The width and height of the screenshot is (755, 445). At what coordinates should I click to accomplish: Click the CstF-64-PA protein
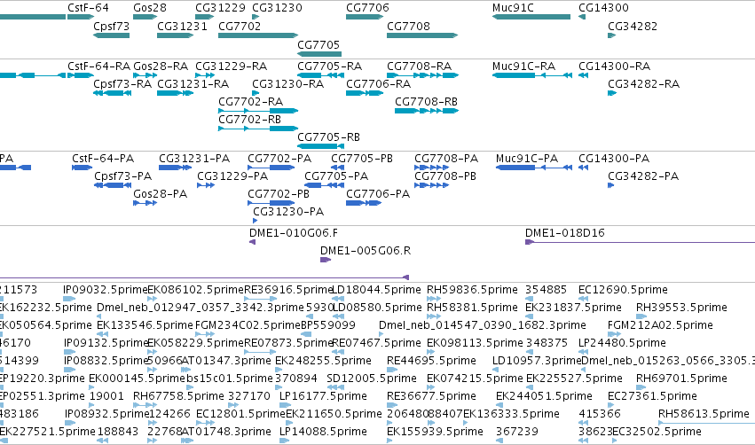click(x=82, y=168)
